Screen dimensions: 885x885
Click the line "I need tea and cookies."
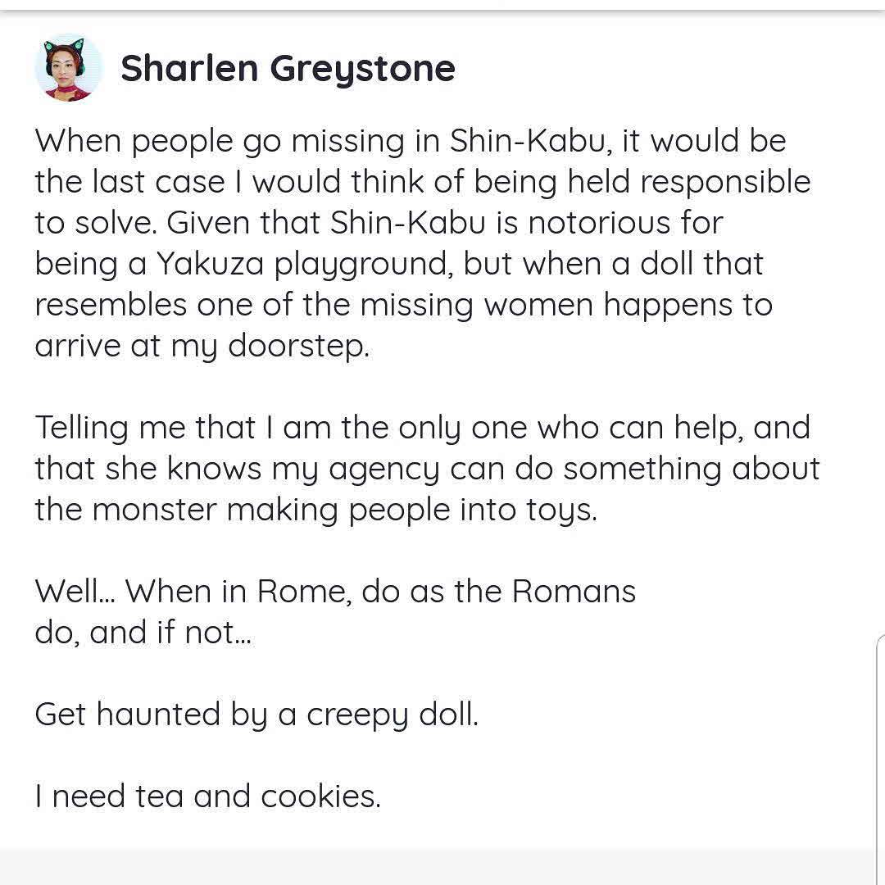click(x=208, y=796)
